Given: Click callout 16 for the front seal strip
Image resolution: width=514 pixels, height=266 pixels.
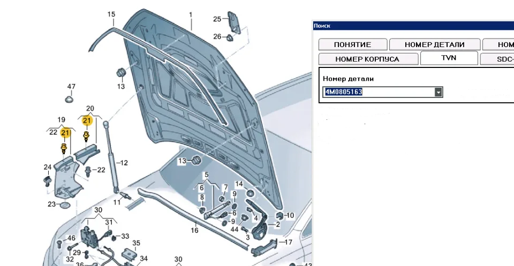Looking at the screenshot, I should coord(194,230).
